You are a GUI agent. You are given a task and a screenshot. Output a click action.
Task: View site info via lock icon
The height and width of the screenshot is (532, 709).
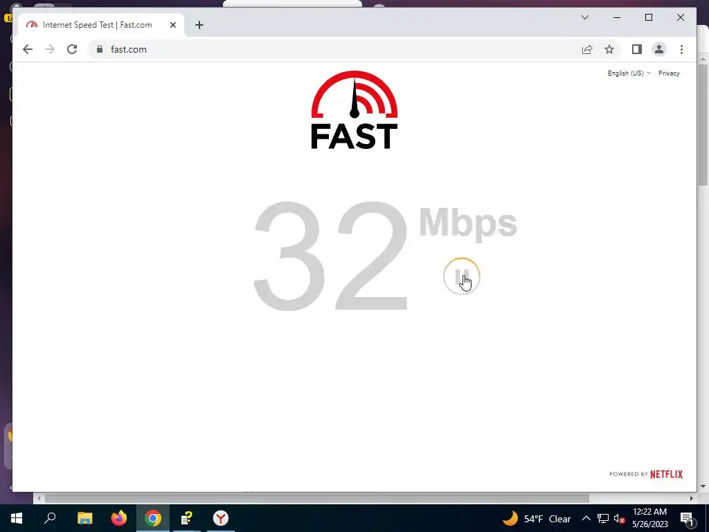[x=100, y=49]
